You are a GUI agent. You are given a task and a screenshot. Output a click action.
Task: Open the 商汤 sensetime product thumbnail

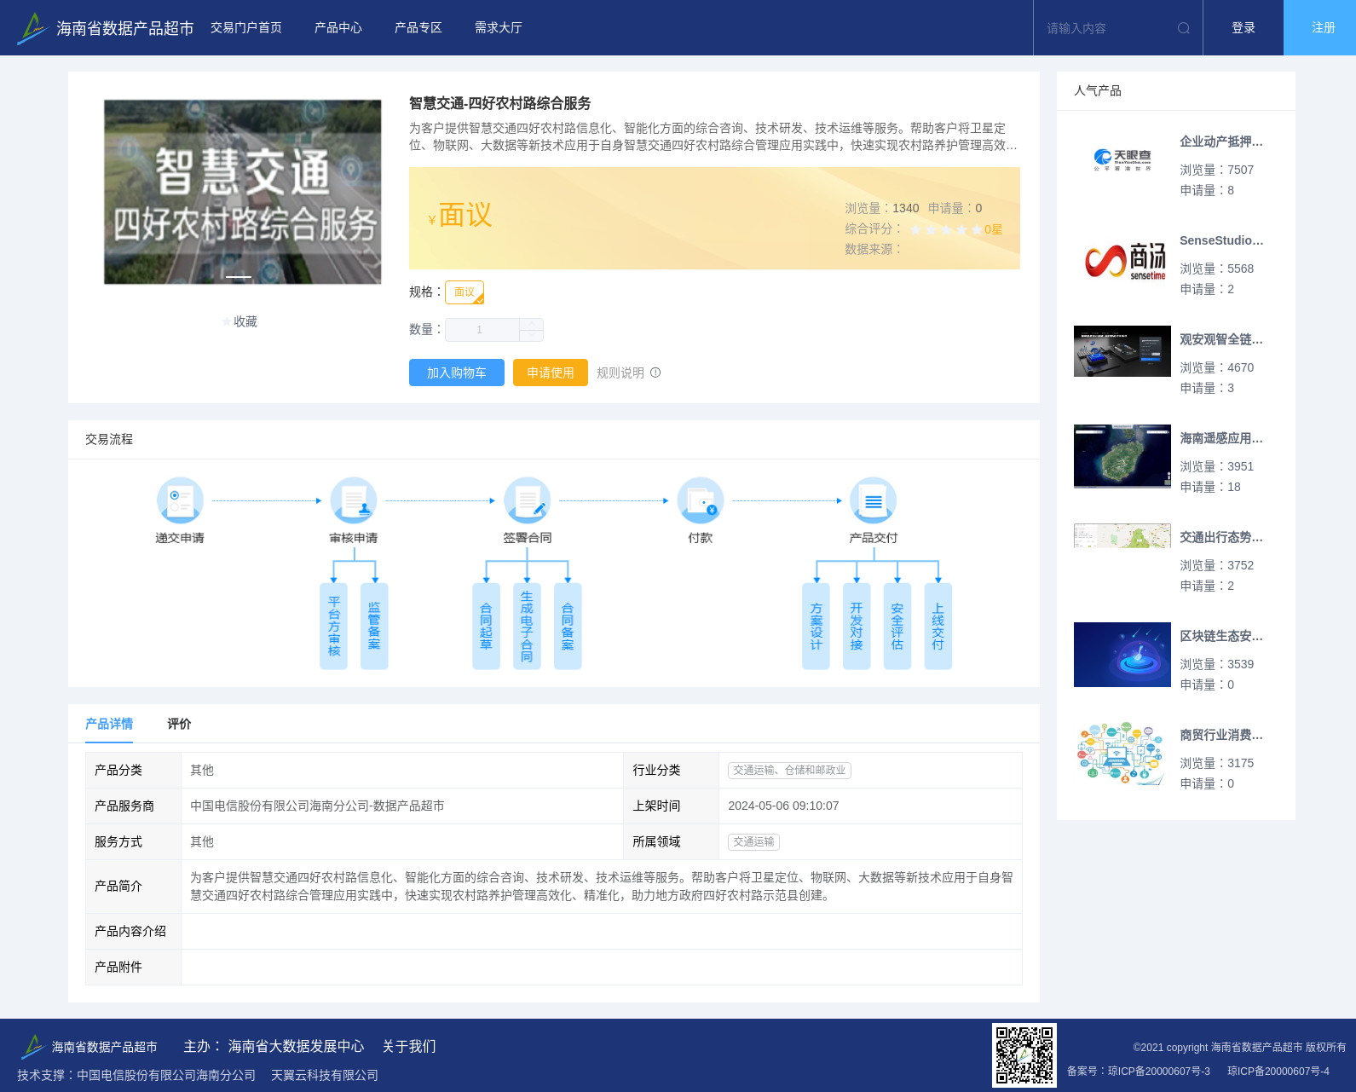1122,259
